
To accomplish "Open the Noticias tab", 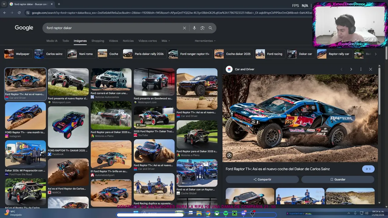I will tap(128, 41).
